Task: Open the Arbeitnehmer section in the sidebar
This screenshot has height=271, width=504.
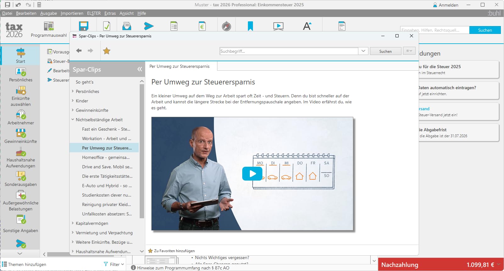Action: (x=21, y=117)
